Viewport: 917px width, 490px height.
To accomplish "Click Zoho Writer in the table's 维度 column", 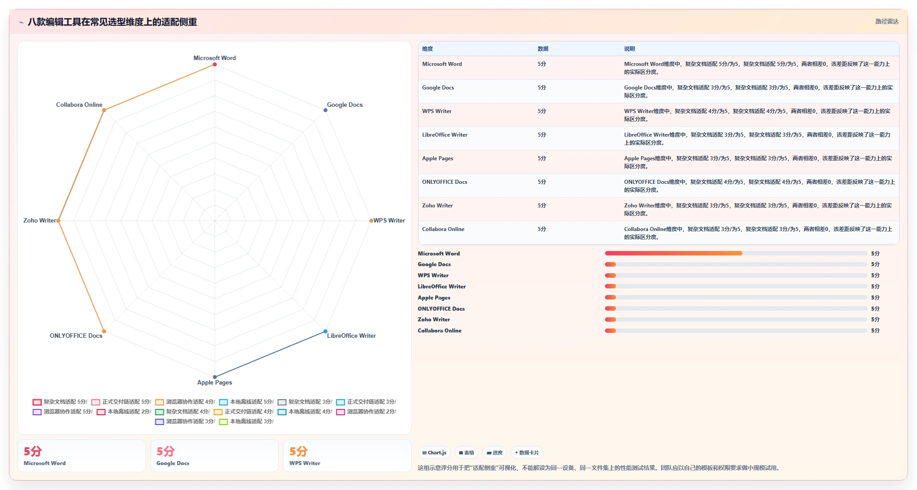I will point(437,206).
